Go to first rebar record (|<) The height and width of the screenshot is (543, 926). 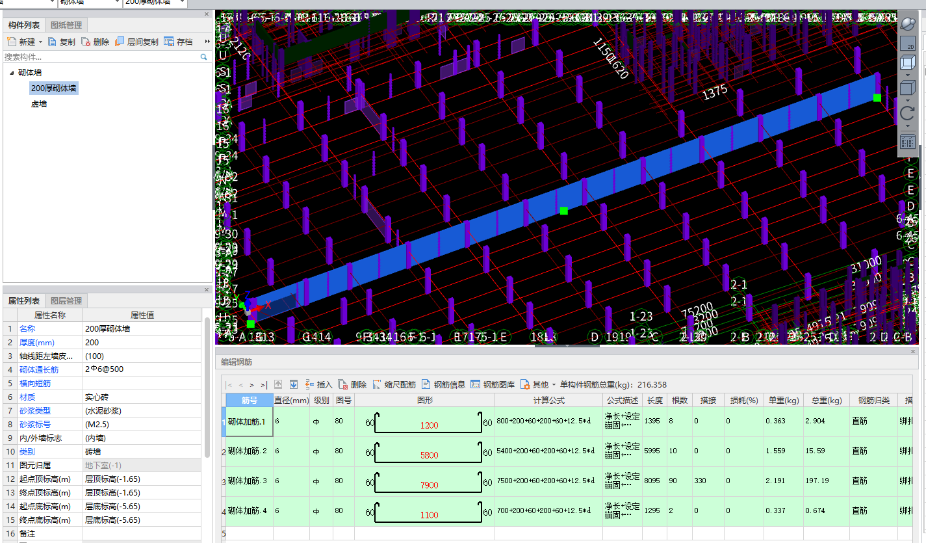pos(229,385)
